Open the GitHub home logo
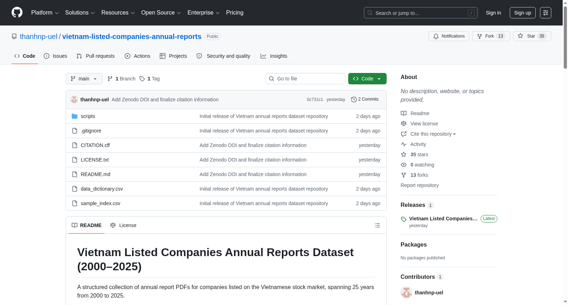The height and width of the screenshot is (305, 568). (17, 12)
